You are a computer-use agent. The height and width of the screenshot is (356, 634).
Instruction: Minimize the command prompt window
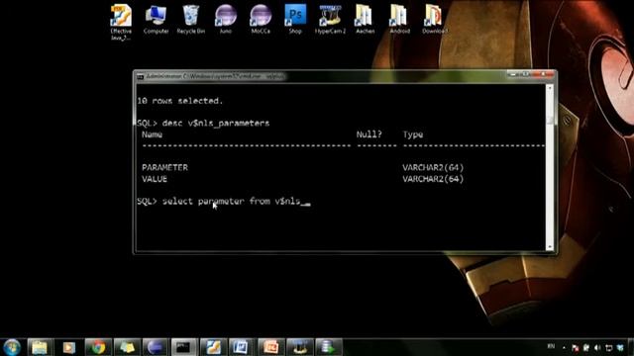(513, 75)
